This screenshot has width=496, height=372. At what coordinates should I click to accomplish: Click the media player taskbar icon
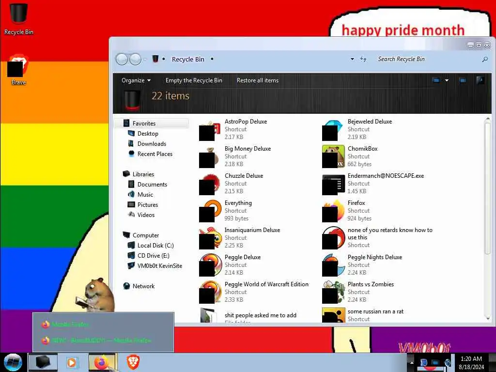tap(72, 362)
